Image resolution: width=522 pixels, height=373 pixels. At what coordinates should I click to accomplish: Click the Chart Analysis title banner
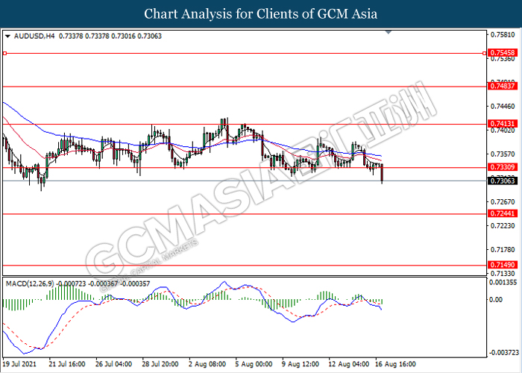[x=261, y=13]
